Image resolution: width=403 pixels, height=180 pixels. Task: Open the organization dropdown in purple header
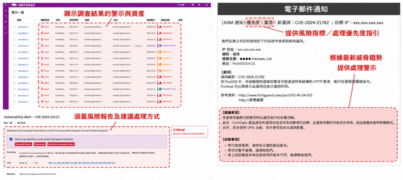click(182, 5)
